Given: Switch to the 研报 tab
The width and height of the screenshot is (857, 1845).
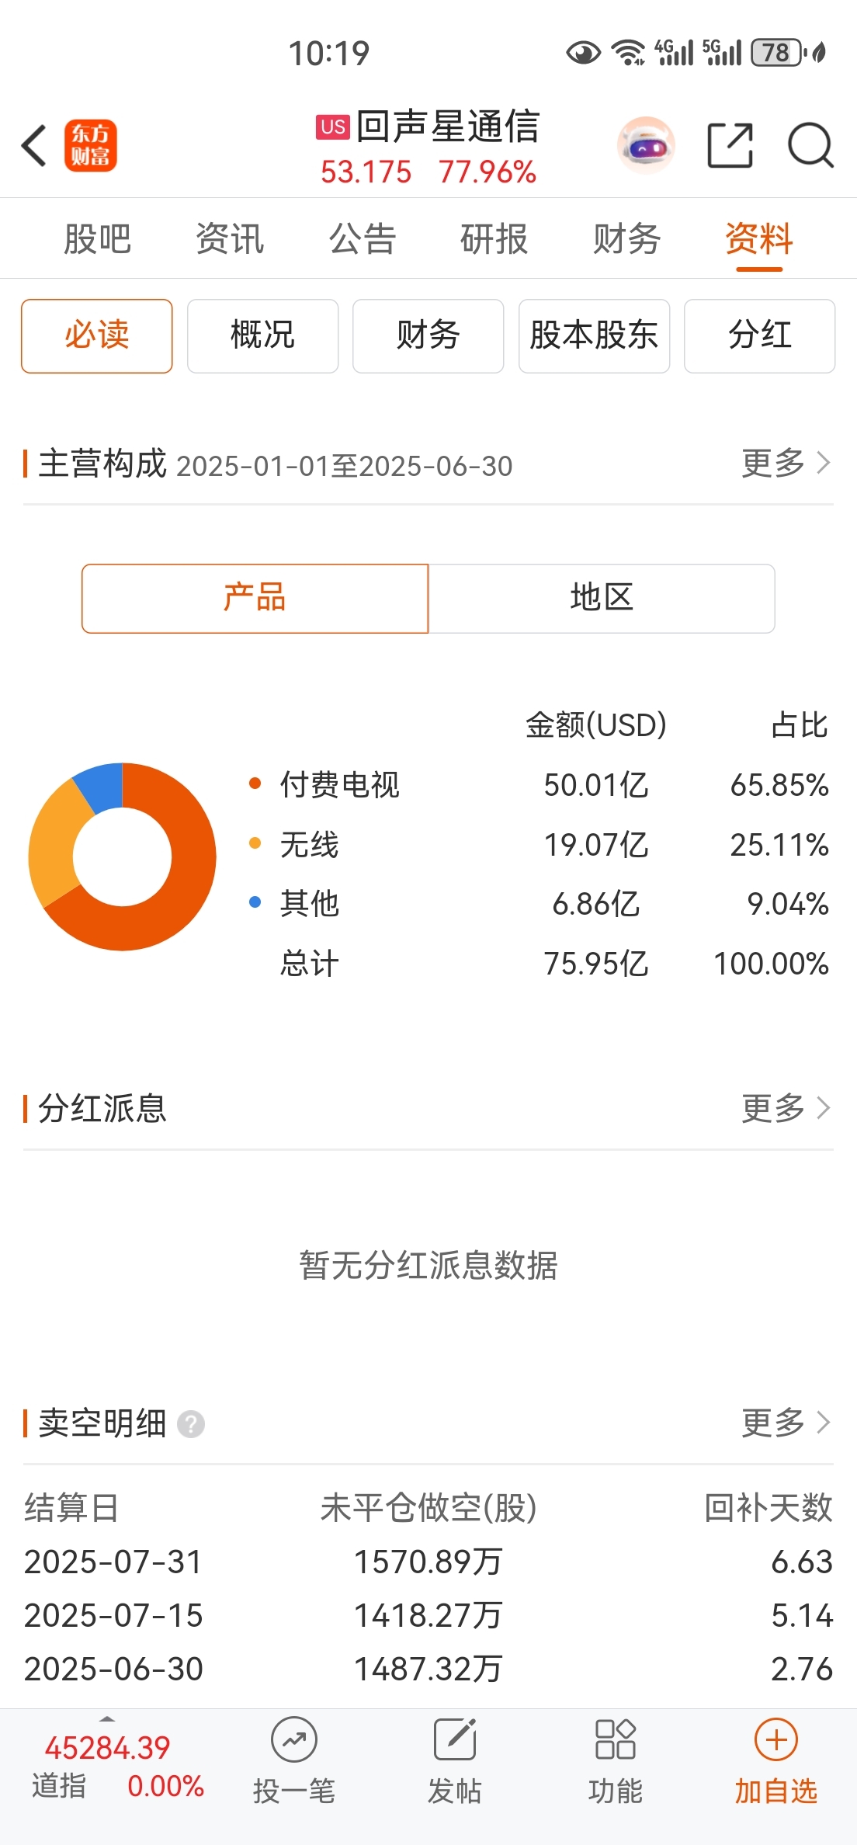Looking at the screenshot, I should 494,238.
